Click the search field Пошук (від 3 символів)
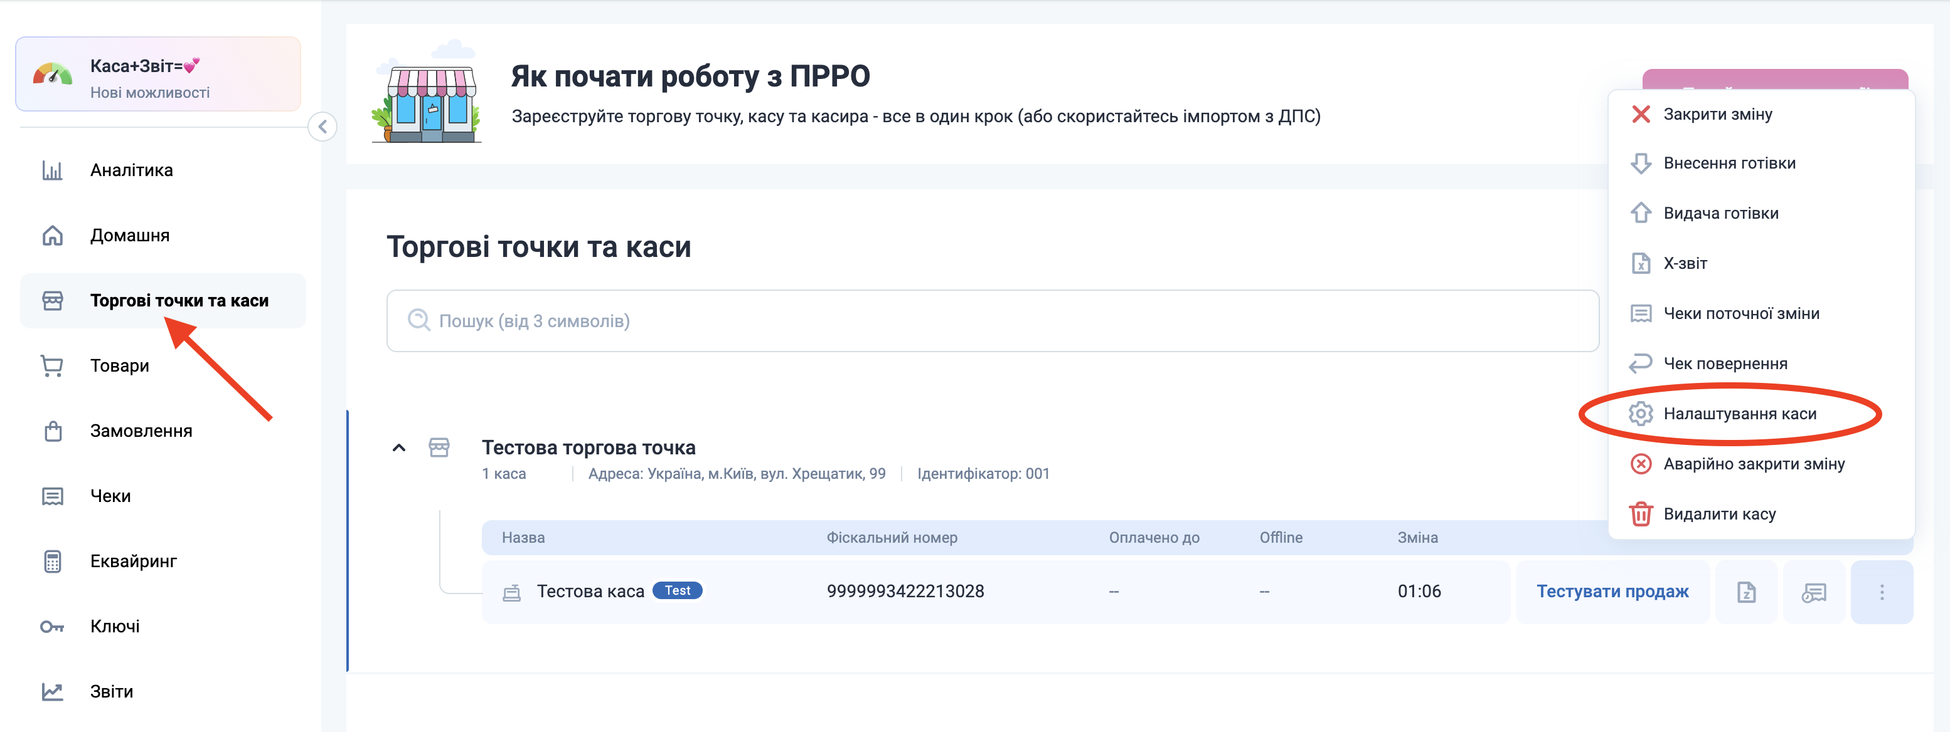The image size is (1950, 732). click(x=992, y=321)
